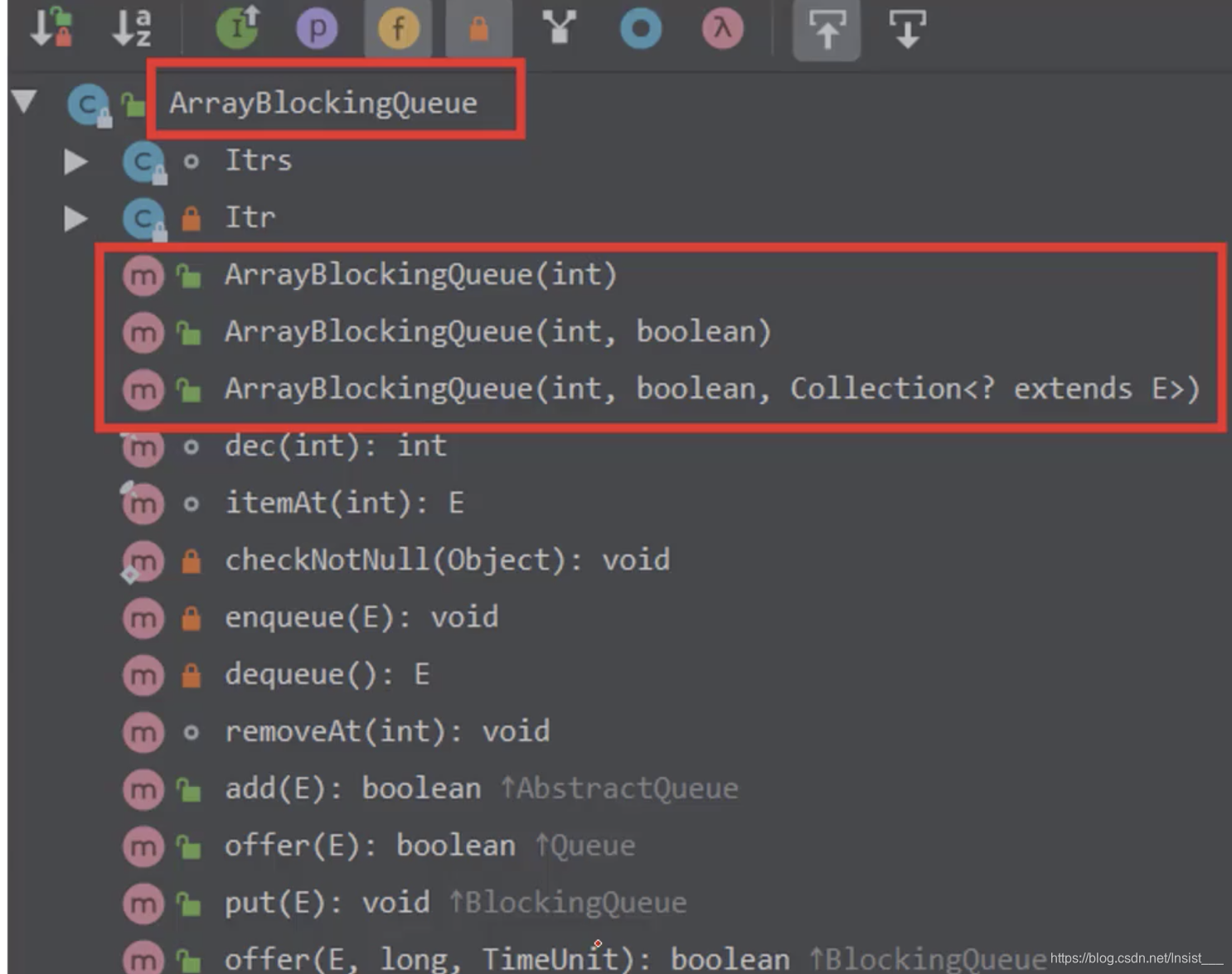
Task: Click private lock icon beside checkNotNull
Action: coord(191,561)
